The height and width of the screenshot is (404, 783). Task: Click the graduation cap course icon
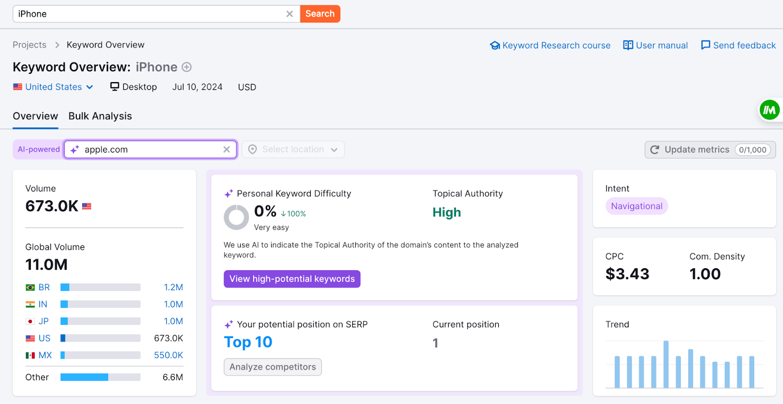(x=495, y=45)
